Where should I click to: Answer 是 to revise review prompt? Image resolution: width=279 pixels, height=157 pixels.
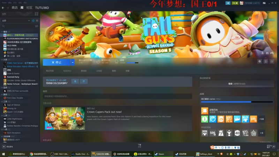click(x=75, y=81)
